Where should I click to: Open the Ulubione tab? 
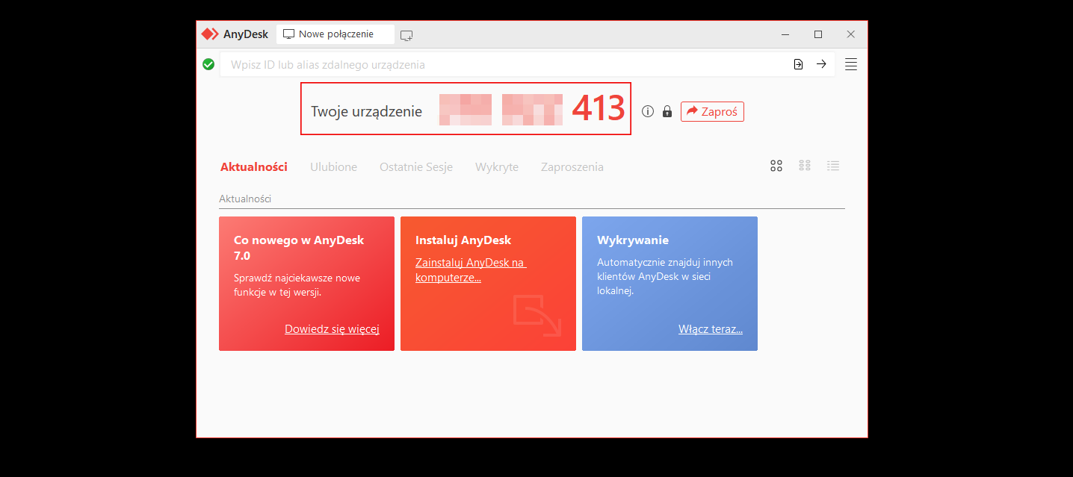[333, 166]
